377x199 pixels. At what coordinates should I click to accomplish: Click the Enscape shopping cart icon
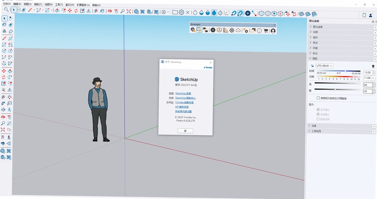point(266,31)
